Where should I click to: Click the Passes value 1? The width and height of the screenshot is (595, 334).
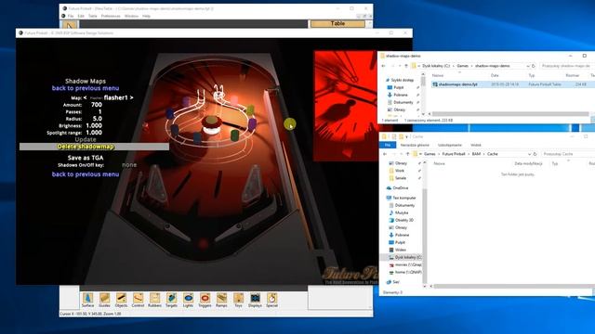pos(99,111)
